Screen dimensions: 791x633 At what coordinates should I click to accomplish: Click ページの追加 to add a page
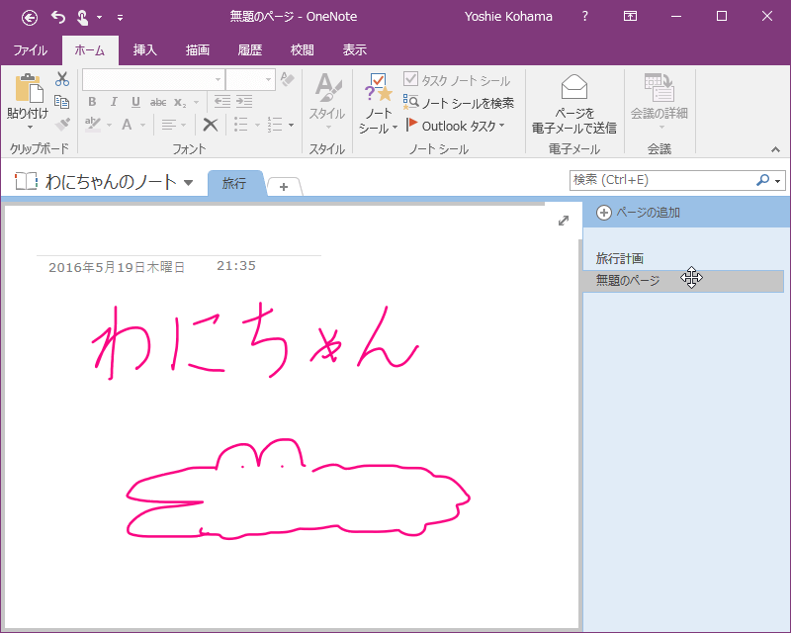(x=638, y=213)
